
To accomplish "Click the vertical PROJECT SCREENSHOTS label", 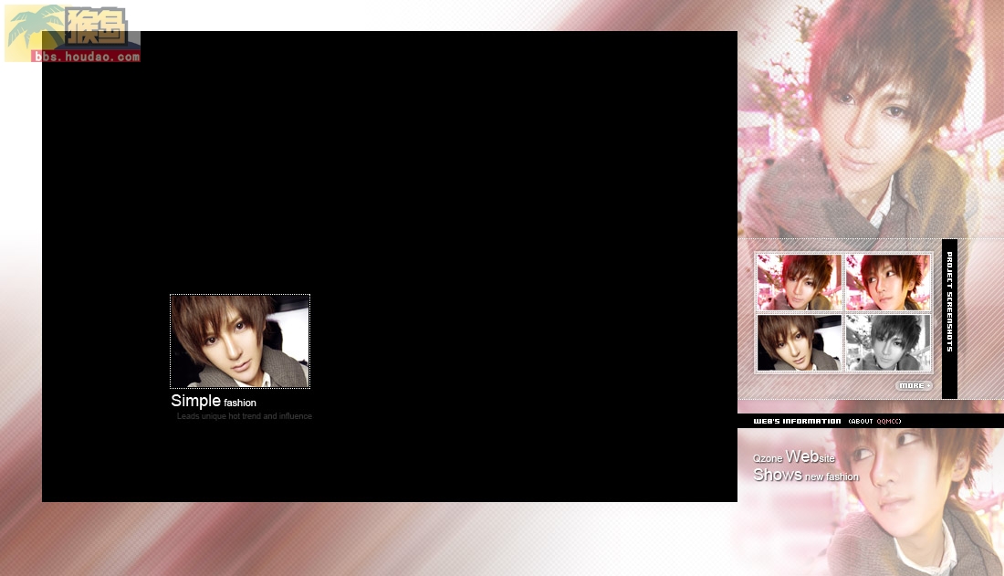I will (x=949, y=302).
